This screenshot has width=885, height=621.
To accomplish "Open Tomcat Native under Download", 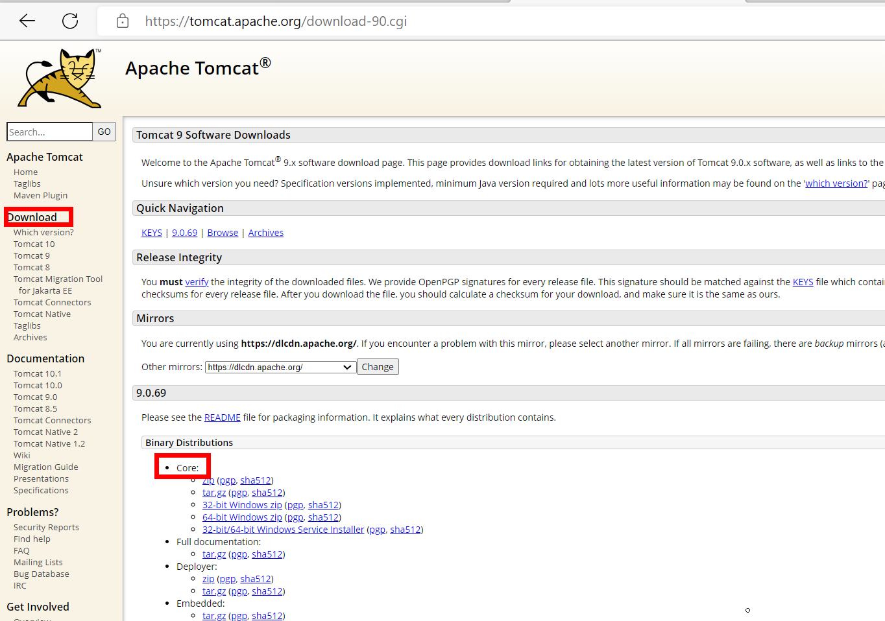I will [42, 314].
